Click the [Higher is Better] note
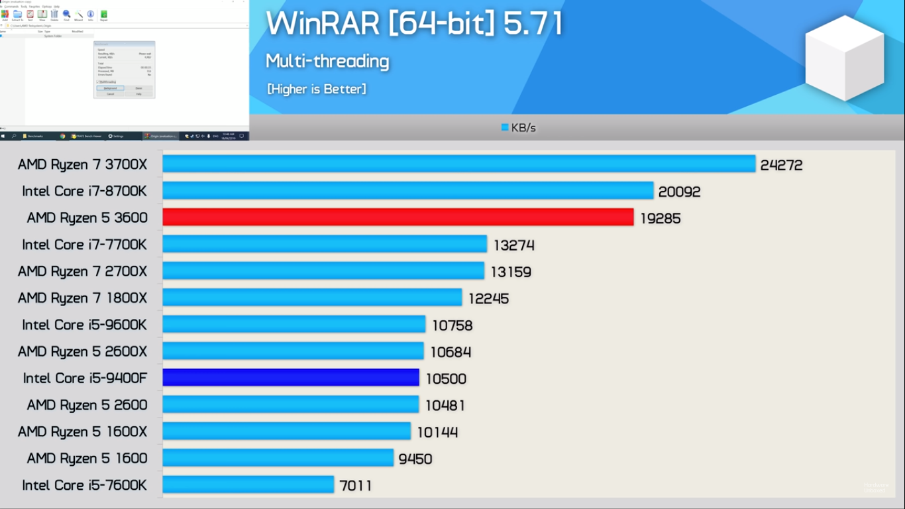Image resolution: width=905 pixels, height=509 pixels. pyautogui.click(x=317, y=89)
